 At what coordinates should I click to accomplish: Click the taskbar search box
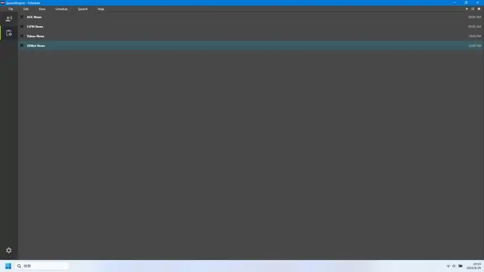click(x=42, y=266)
